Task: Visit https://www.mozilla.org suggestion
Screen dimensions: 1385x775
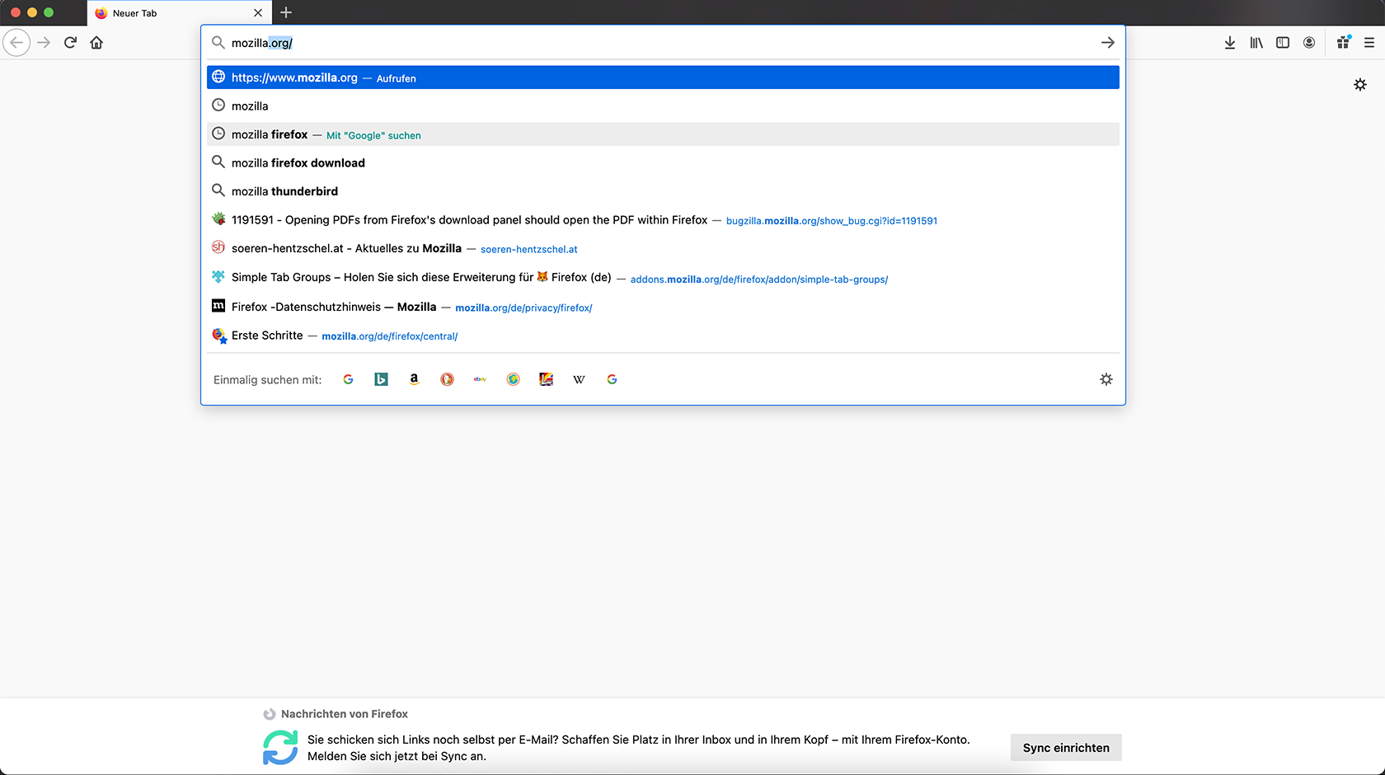Action: click(x=663, y=77)
